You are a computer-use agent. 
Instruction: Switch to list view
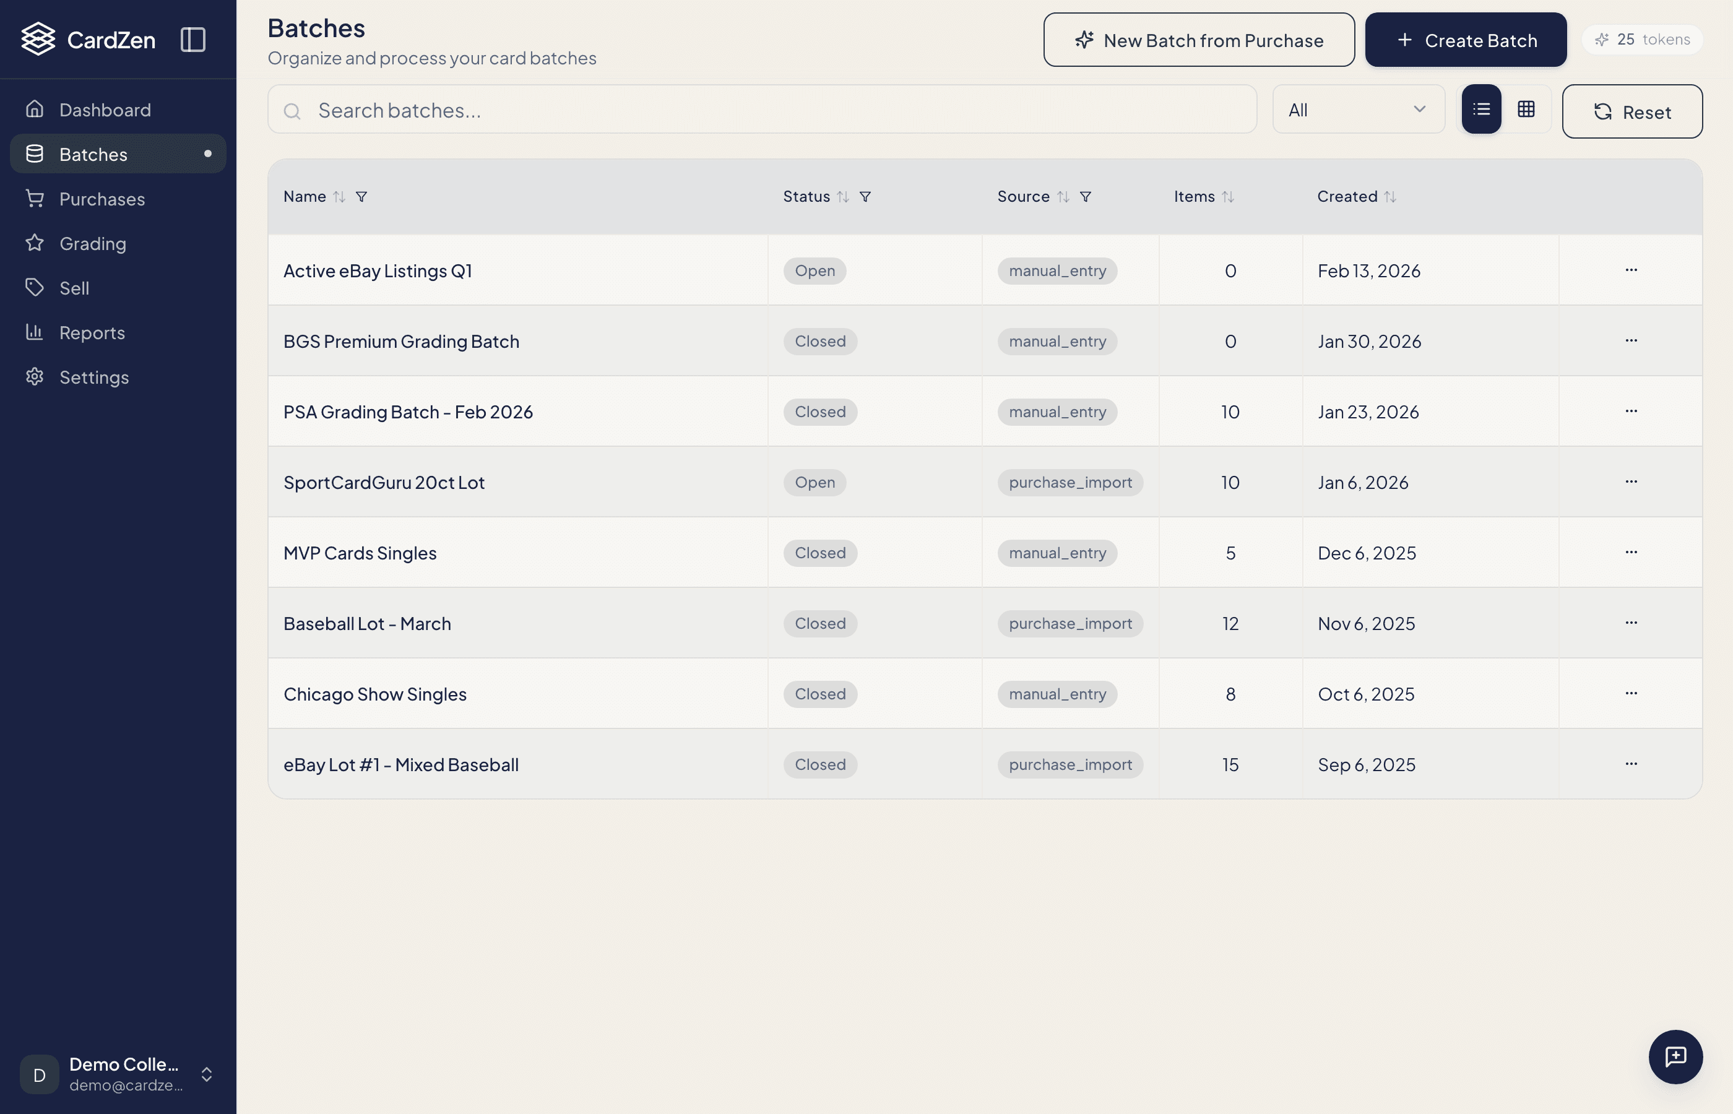(x=1480, y=109)
